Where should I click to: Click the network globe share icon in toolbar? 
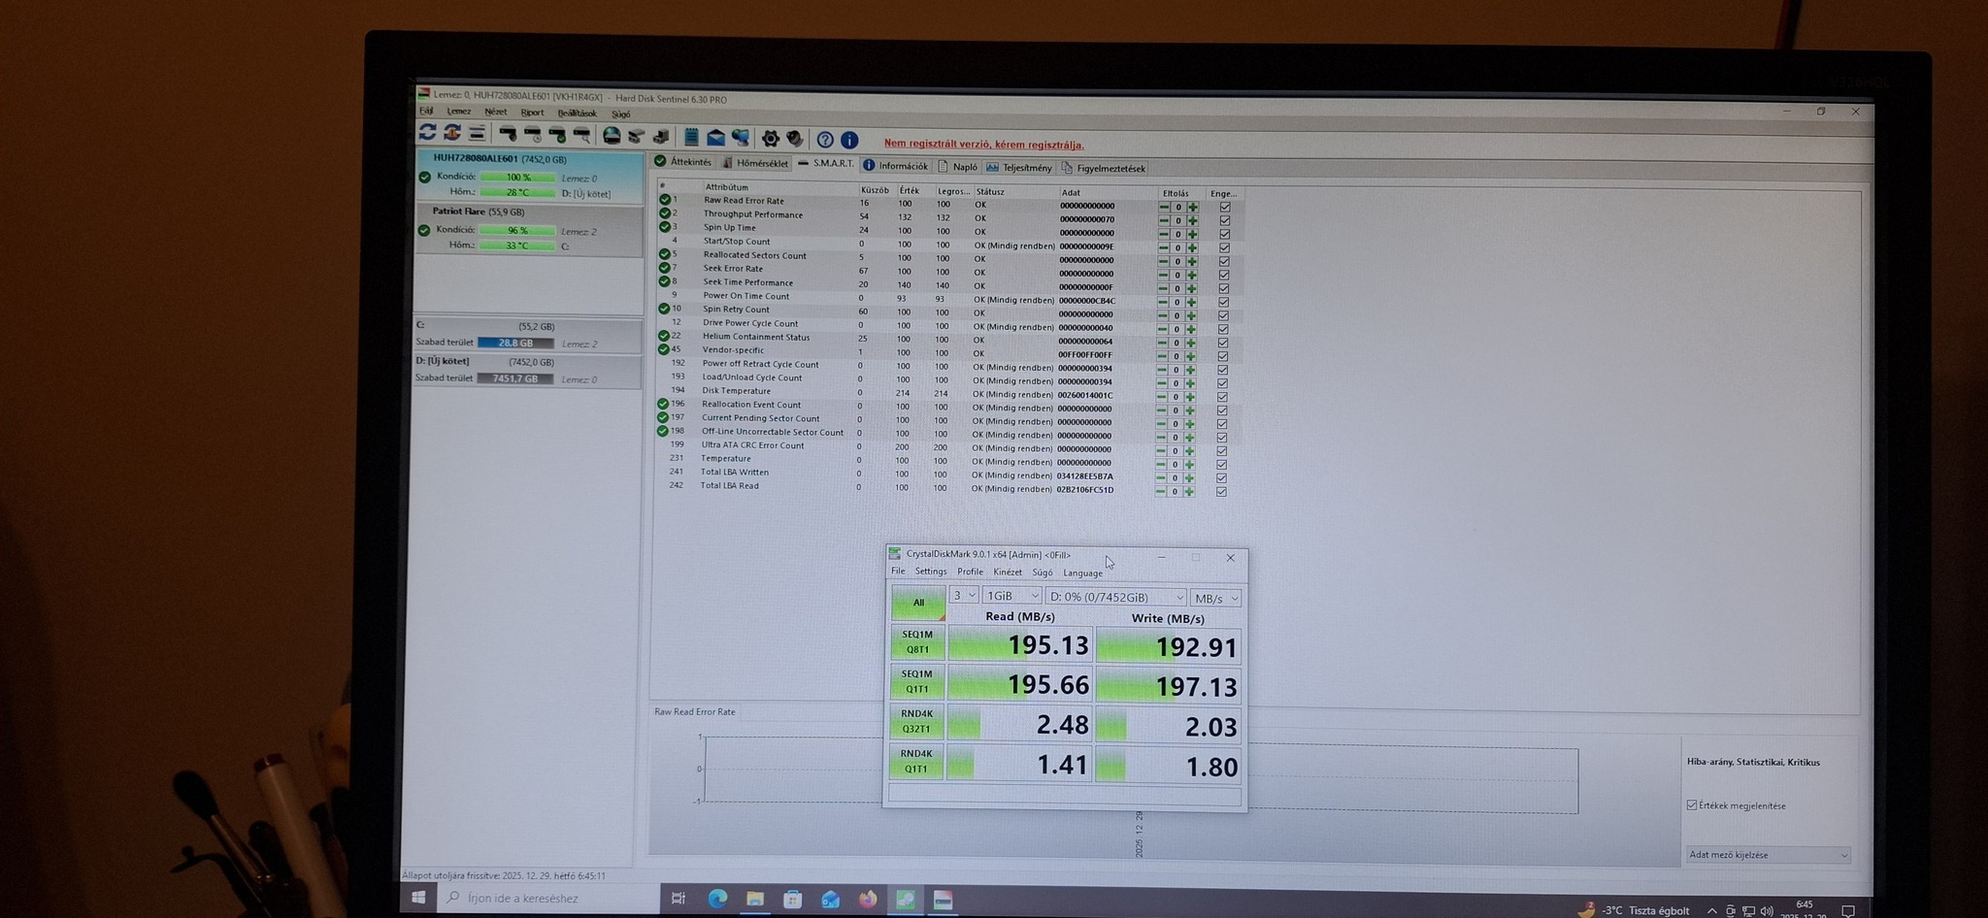click(x=741, y=138)
